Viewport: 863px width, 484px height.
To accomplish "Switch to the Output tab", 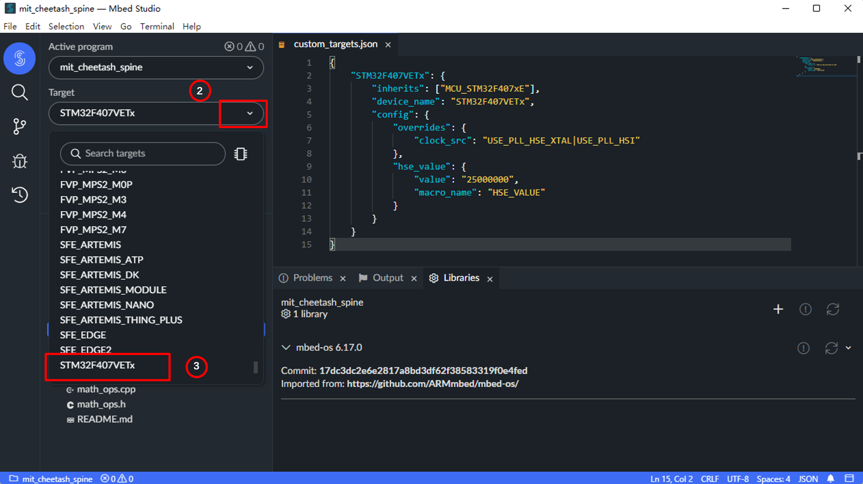I will tap(387, 278).
